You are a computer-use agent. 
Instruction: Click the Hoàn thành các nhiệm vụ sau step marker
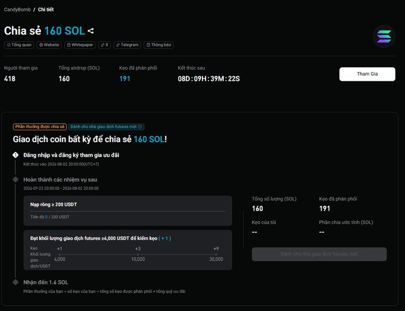pos(15,180)
